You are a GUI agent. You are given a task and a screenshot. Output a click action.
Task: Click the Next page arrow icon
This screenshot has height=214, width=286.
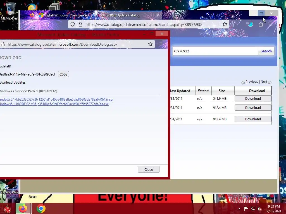point(270,83)
